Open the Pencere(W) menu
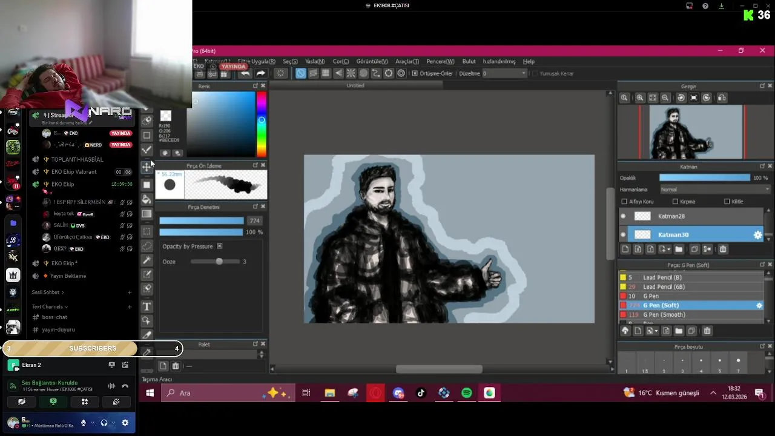The image size is (775, 436). (x=440, y=61)
